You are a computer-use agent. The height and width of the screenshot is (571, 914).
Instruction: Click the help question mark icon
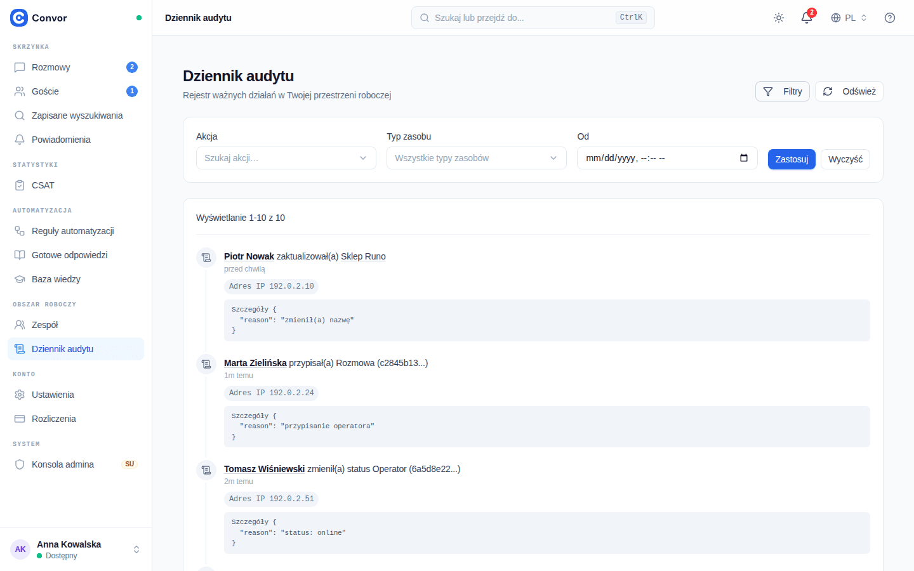click(x=890, y=18)
